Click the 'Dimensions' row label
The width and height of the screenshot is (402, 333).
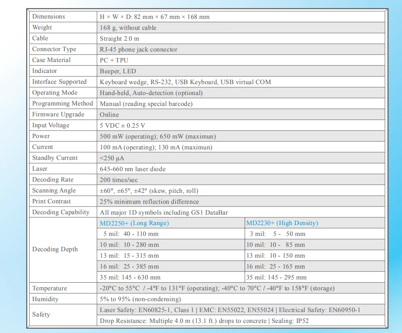pos(48,17)
